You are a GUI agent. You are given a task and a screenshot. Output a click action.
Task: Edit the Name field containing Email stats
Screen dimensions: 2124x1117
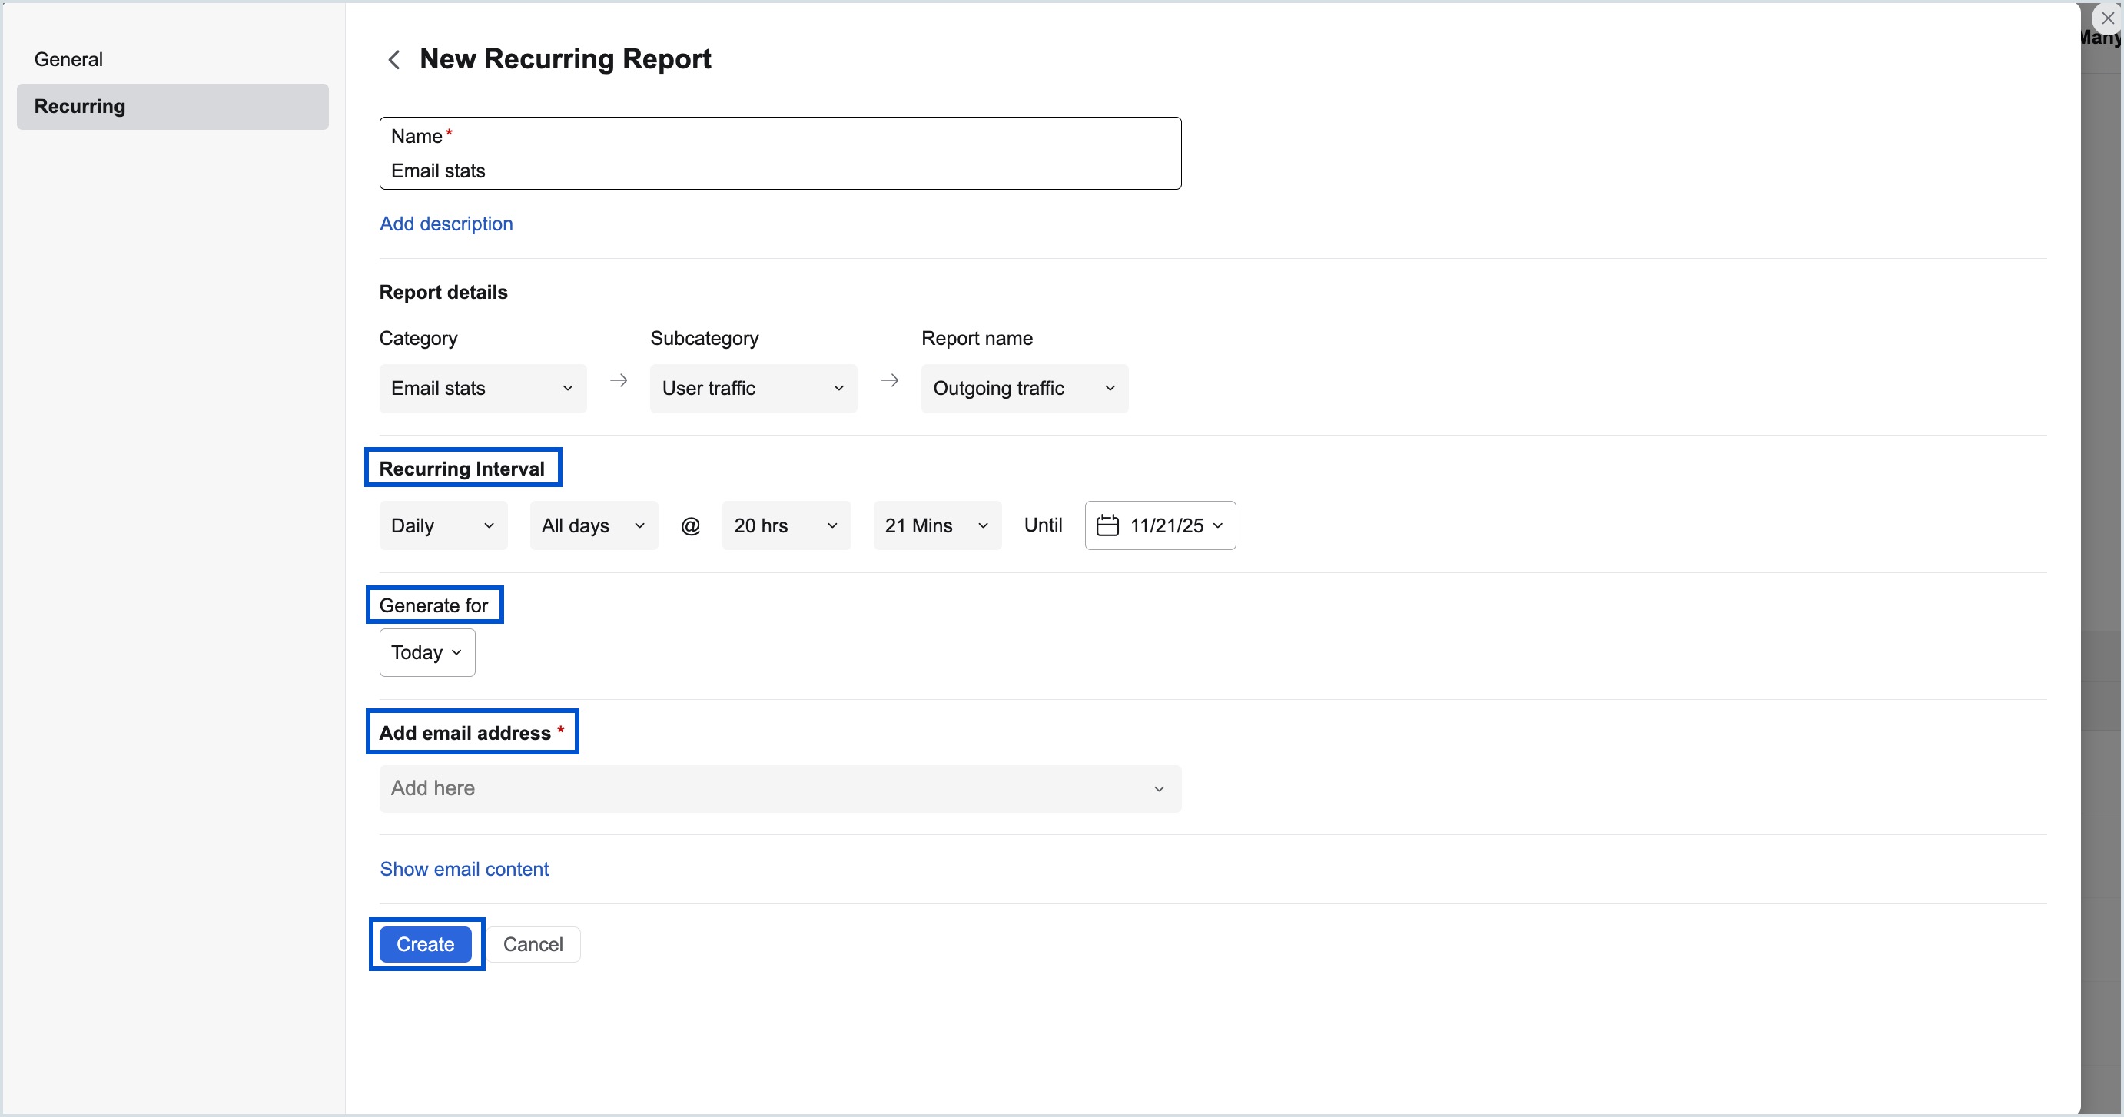click(x=779, y=170)
